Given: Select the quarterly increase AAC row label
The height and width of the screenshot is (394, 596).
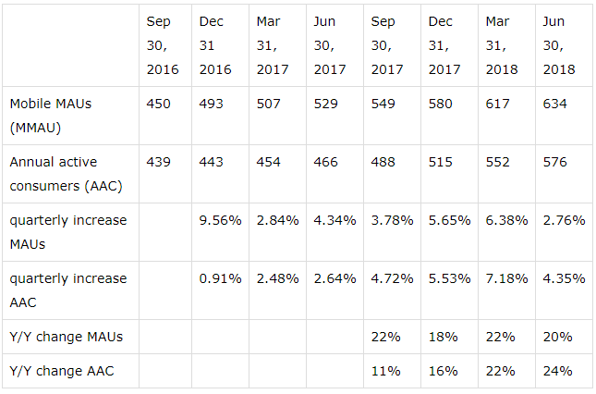Looking at the screenshot, I should click(67, 289).
